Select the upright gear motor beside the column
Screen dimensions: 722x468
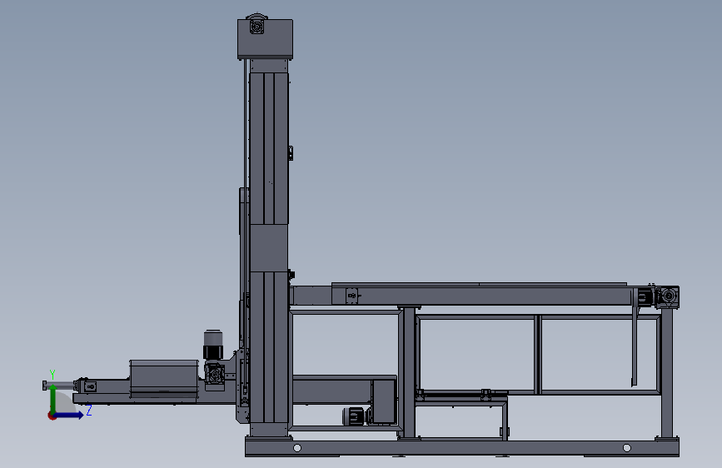pos(212,345)
